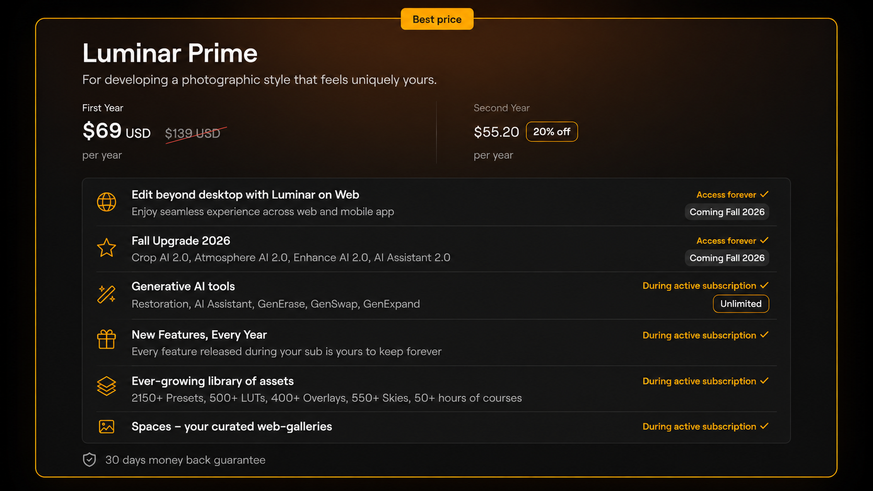Viewport: 873px width, 491px height.
Task: Click Coming Fall 2026 tag for Fall Upgrade
Action: click(727, 258)
